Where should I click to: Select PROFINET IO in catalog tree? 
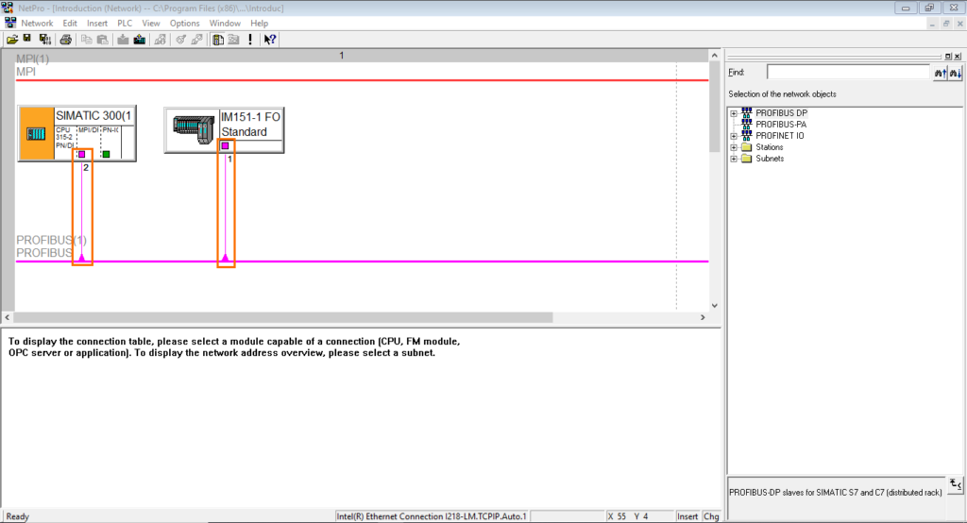779,136
